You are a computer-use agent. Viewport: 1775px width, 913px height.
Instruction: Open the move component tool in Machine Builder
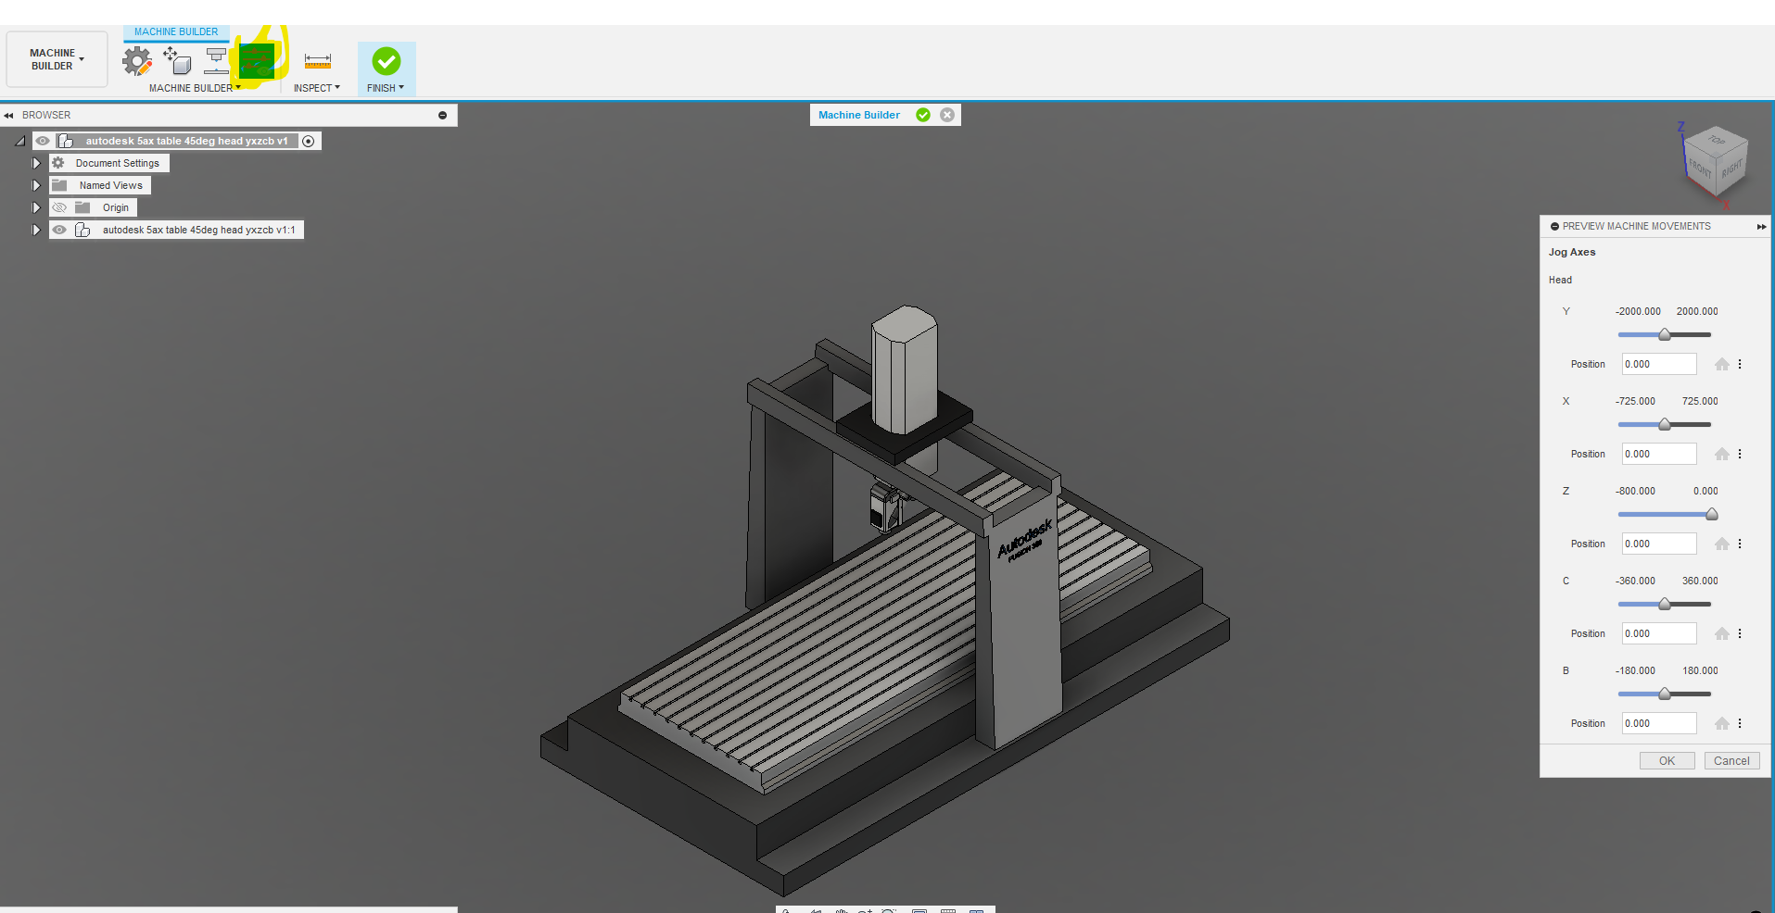pyautogui.click(x=176, y=61)
